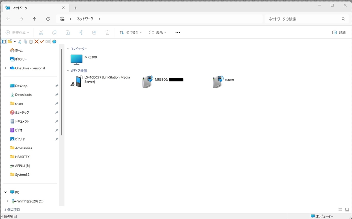352x219 pixels.
Task: Expand OneDrive - Personal tree node
Action: click(5, 68)
